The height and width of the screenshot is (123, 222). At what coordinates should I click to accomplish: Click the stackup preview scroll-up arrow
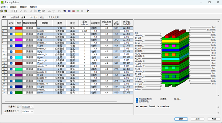point(218,21)
